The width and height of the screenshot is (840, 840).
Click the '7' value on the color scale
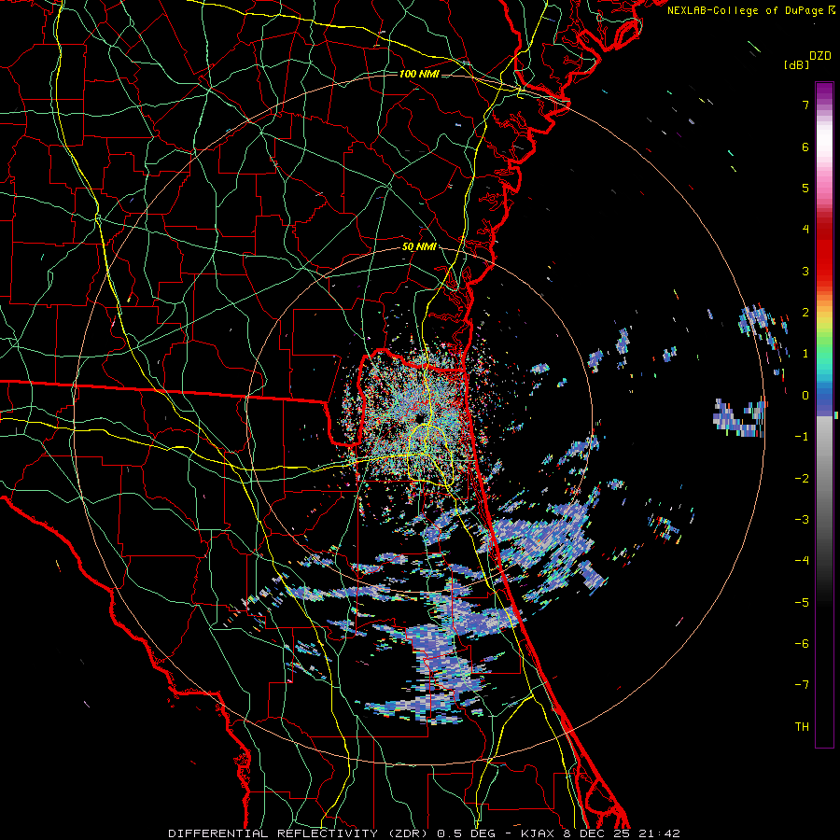(x=805, y=105)
